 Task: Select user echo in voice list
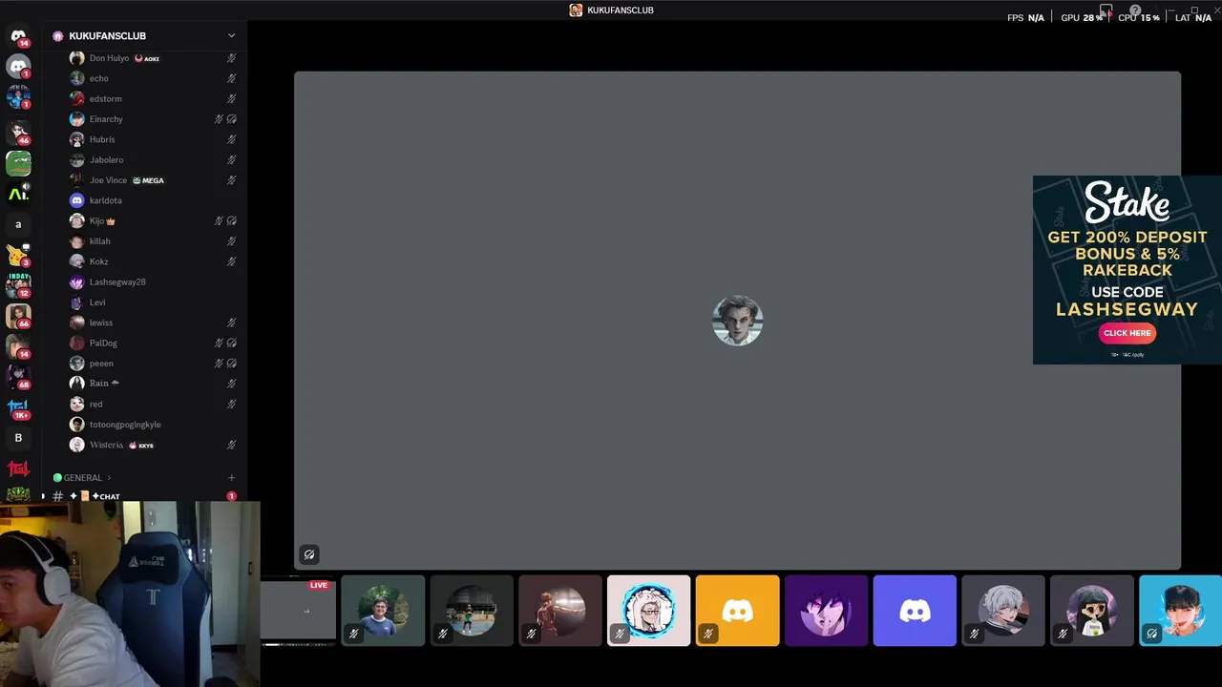[x=153, y=78]
